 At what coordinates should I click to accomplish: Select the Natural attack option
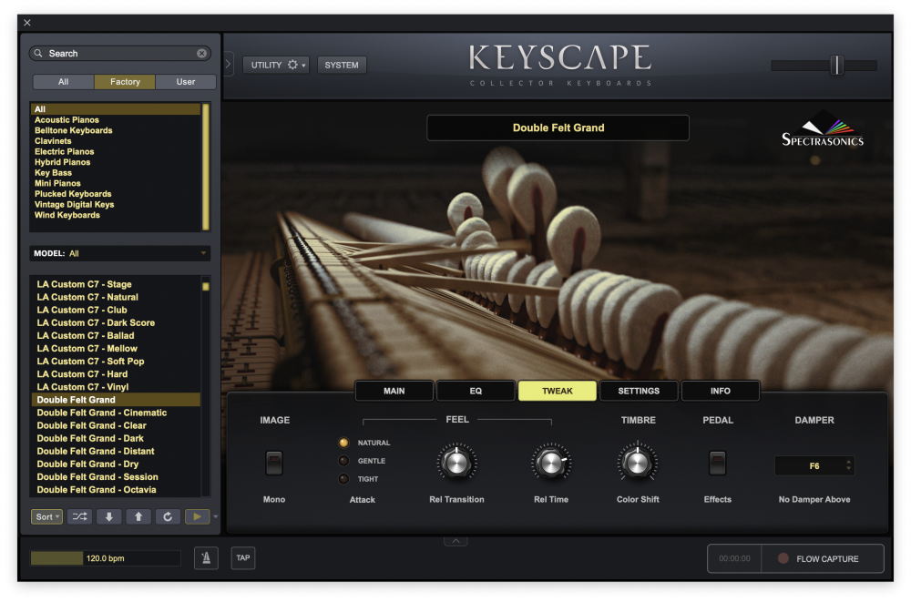(x=344, y=443)
